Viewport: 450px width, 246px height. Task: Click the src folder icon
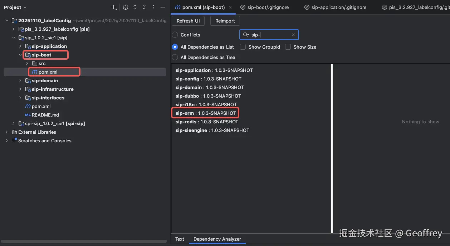(35, 63)
